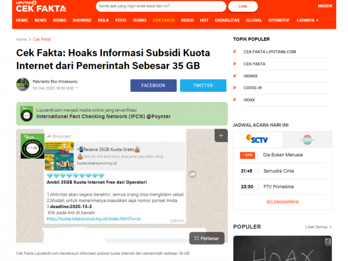Screen dimensions: 348x261
Task: Open the BISNIS section
Action: (x=60, y=20)
